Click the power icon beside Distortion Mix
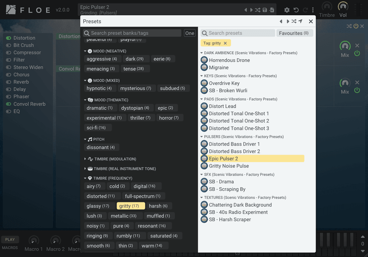This screenshot has height=257, width=368. click(357, 53)
